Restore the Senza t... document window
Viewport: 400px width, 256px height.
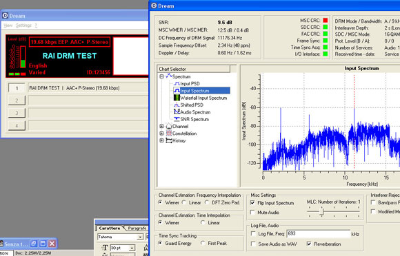point(34,244)
